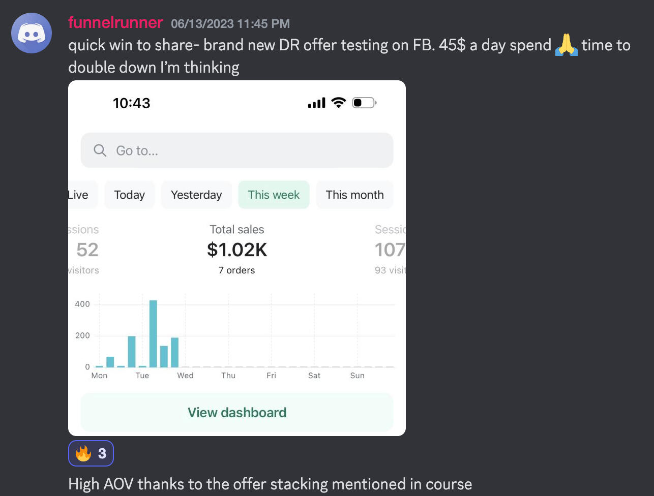Click the Wi-Fi icon in phone status bar
Viewport: 654px width, 496px height.
338,103
